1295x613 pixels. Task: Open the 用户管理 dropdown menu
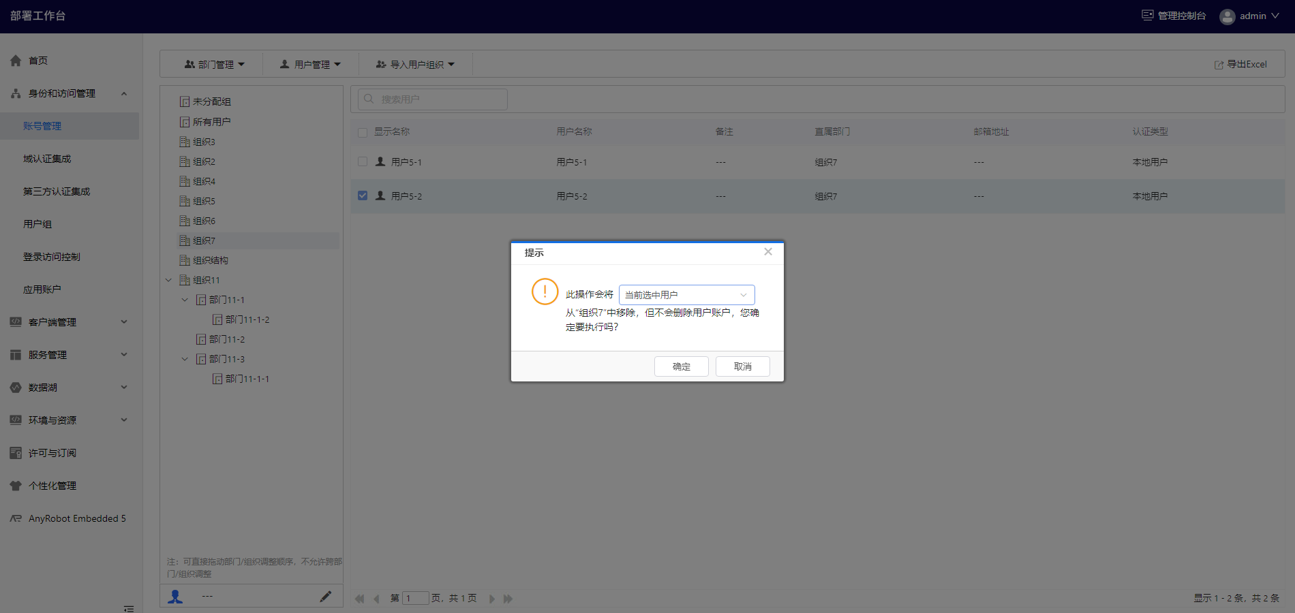(x=310, y=65)
